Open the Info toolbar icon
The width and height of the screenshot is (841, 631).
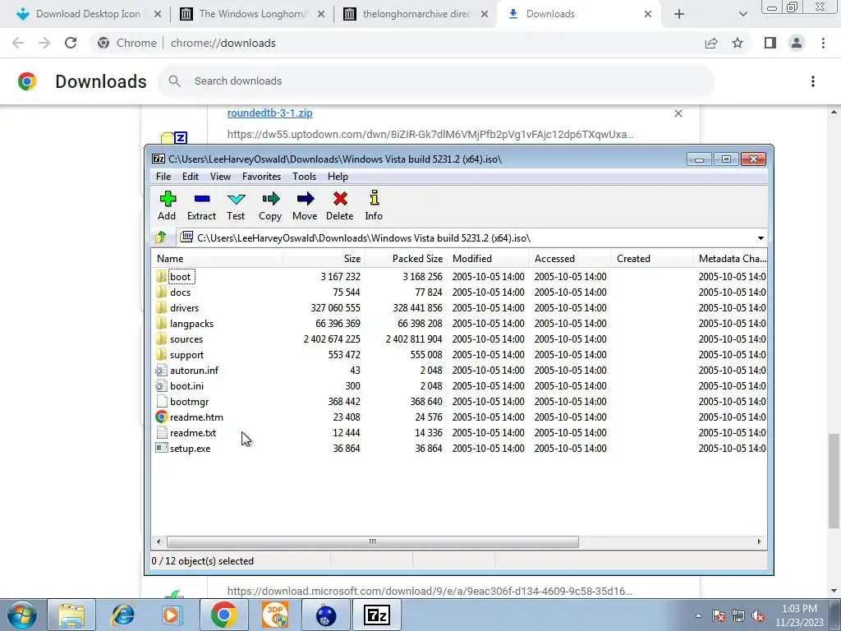click(375, 198)
